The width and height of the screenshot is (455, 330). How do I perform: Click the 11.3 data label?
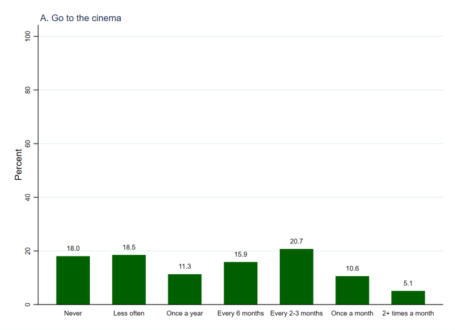point(184,266)
